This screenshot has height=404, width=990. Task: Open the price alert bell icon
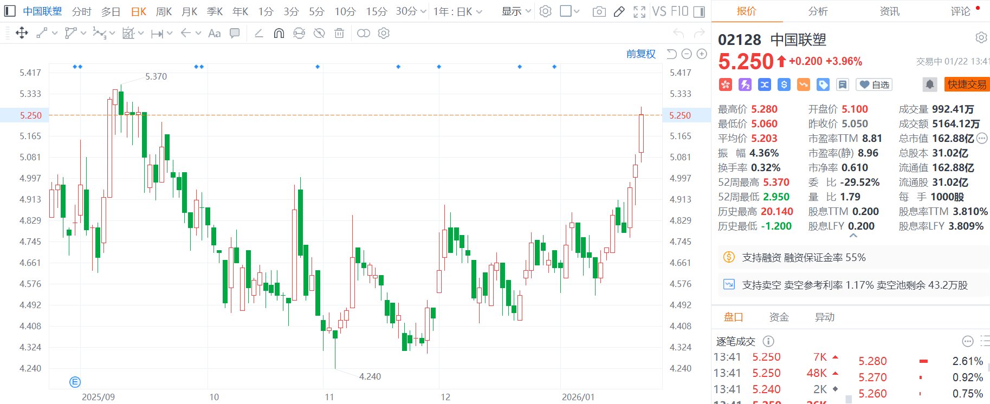pos(929,84)
